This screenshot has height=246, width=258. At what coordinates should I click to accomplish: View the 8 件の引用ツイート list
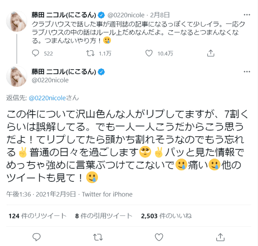(104, 216)
